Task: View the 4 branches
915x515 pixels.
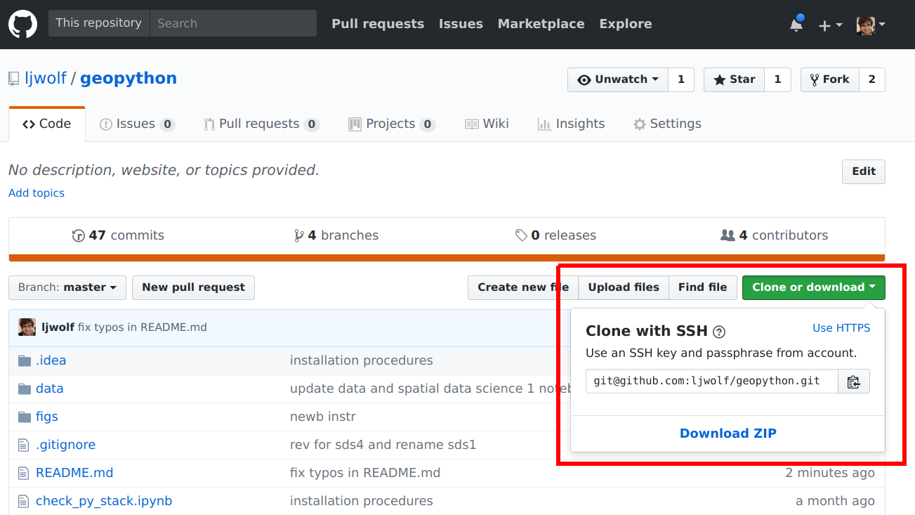Action: pyautogui.click(x=336, y=235)
